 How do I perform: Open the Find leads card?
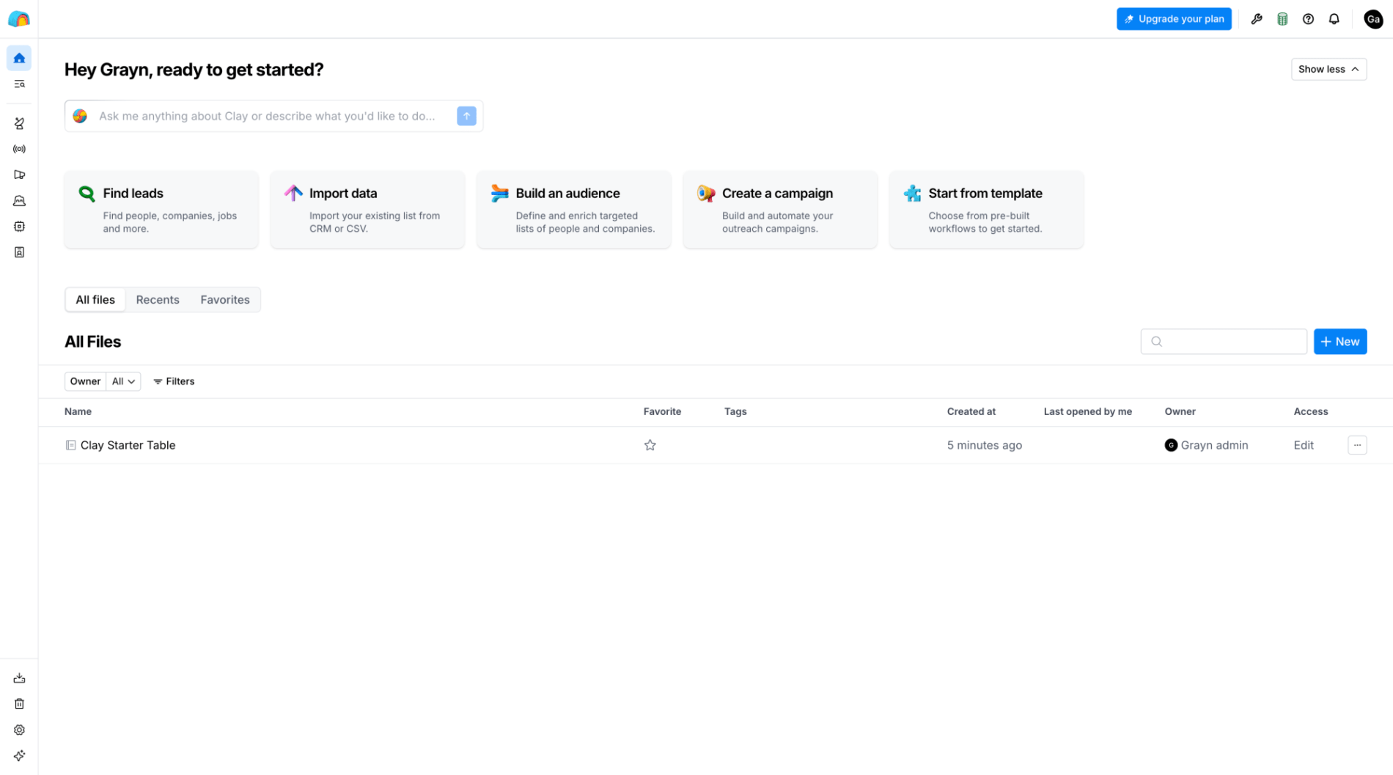pos(161,210)
